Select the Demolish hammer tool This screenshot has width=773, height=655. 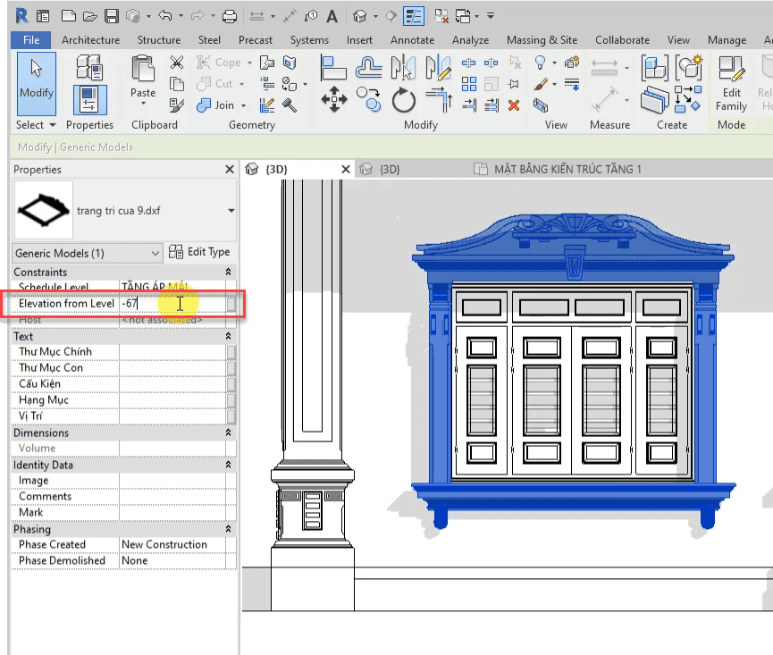(290, 105)
